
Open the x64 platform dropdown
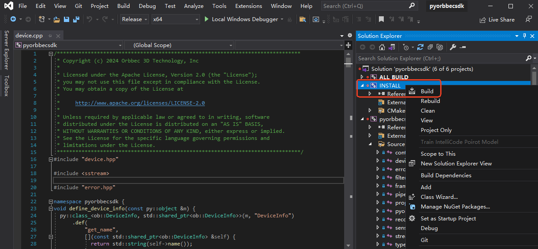175,19
